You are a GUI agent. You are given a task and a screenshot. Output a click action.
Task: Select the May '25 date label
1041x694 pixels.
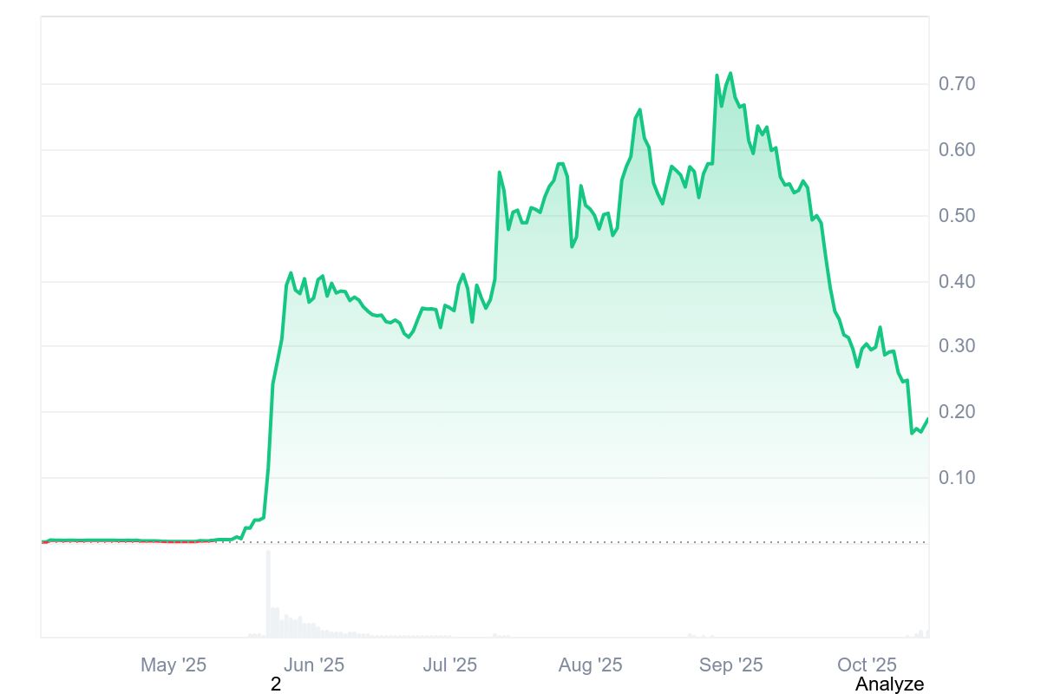tap(173, 665)
